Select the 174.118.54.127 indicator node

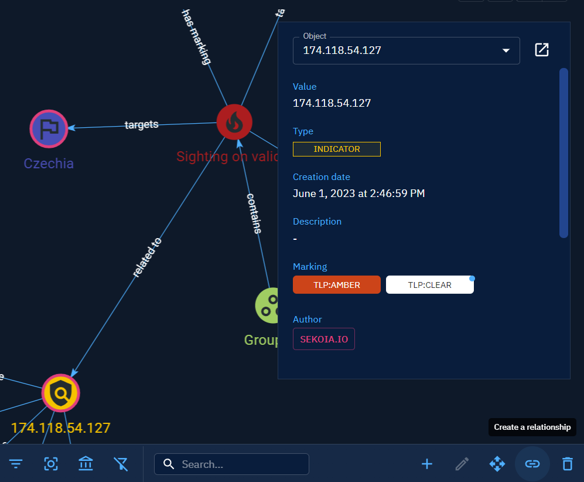tap(60, 393)
